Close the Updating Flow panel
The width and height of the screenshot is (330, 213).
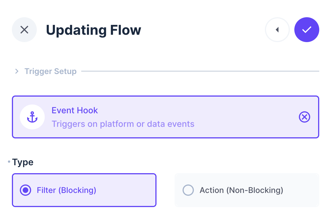pos(24,30)
